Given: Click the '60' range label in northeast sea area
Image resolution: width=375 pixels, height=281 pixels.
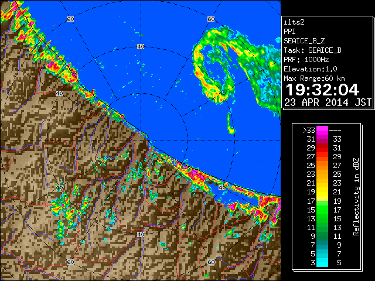Looking at the screenshot, I should click(211, 19).
